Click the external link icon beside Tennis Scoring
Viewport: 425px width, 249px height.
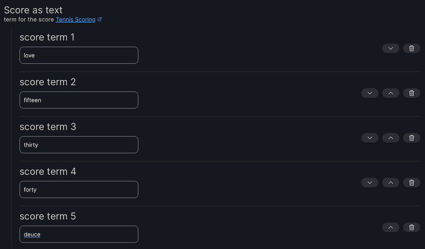pos(100,20)
